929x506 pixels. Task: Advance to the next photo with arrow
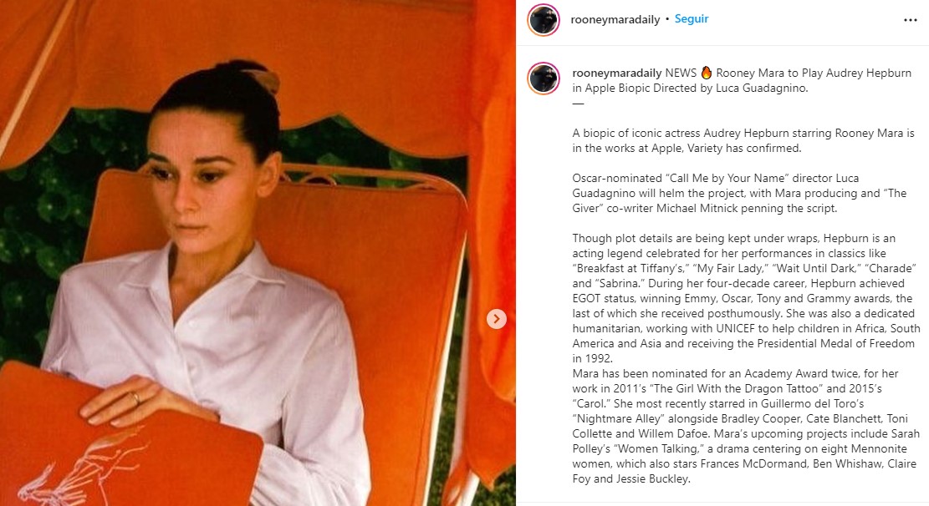[497, 319]
